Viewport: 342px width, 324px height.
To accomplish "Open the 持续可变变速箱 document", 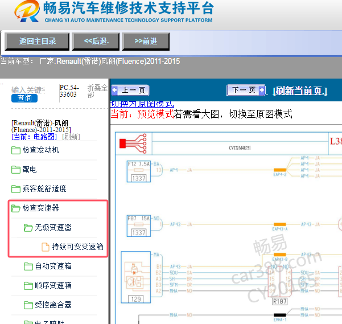I will (77, 247).
